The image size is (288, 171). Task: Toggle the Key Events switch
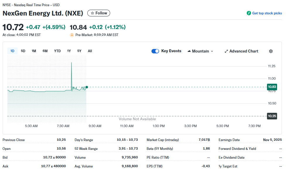[x=155, y=51]
